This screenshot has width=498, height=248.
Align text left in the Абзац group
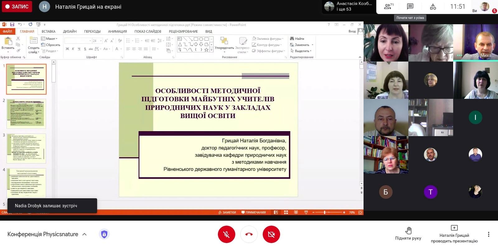(x=128, y=49)
